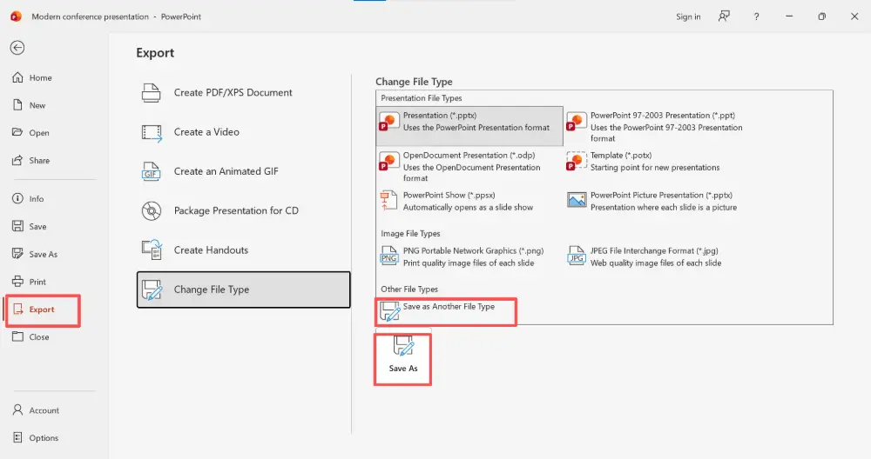Click the handouts icon

click(152, 250)
